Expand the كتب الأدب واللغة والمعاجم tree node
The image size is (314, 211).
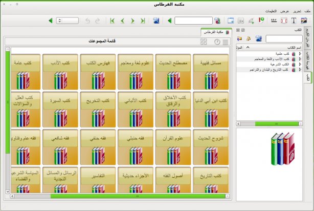(300, 59)
